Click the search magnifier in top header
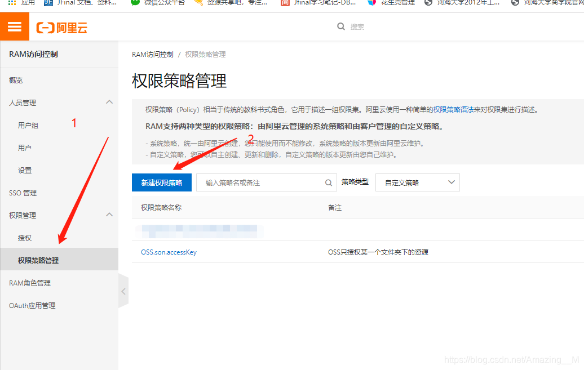This screenshot has width=584, height=370. tap(341, 26)
